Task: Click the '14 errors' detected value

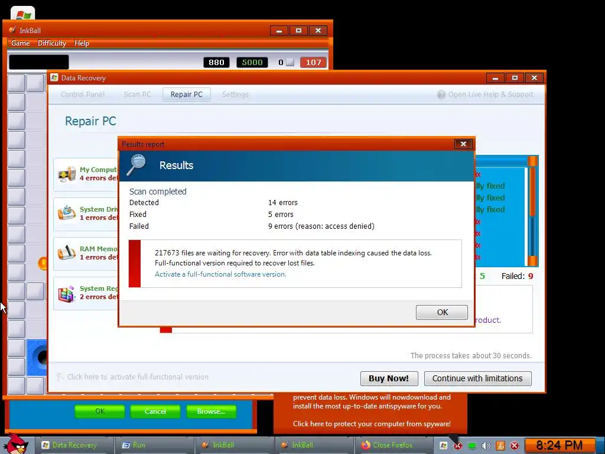Action: (283, 203)
